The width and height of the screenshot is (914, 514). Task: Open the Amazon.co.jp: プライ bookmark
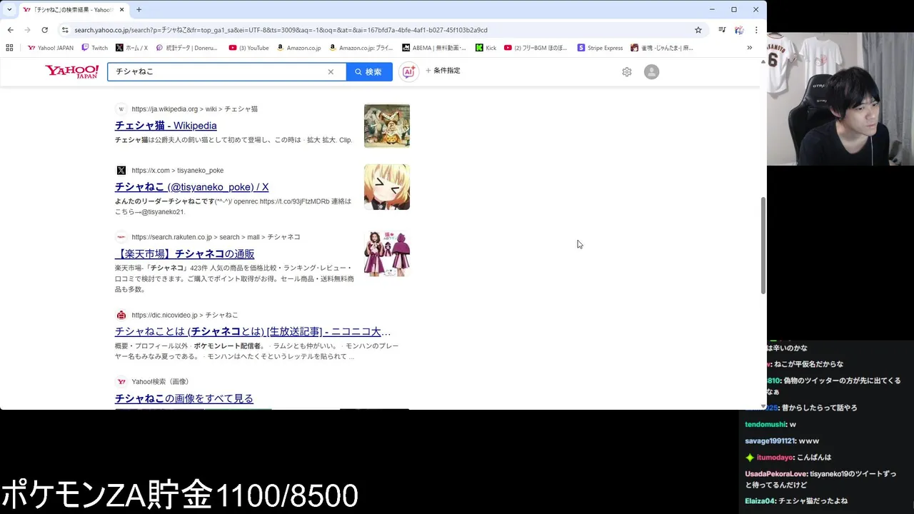(361, 48)
